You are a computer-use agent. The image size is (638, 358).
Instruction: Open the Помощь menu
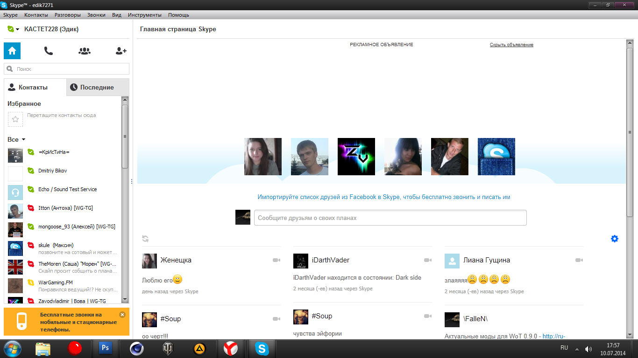pyautogui.click(x=179, y=15)
